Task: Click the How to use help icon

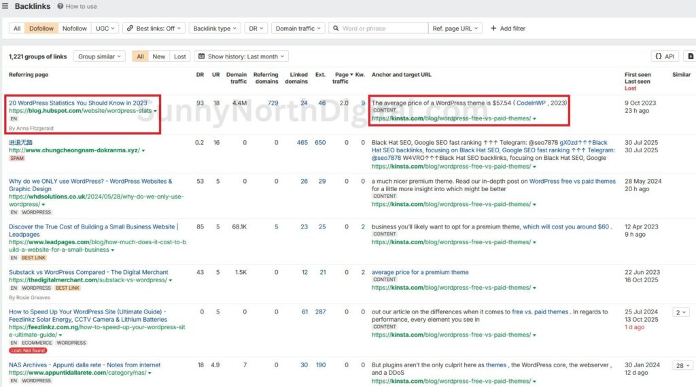Action: click(x=60, y=6)
